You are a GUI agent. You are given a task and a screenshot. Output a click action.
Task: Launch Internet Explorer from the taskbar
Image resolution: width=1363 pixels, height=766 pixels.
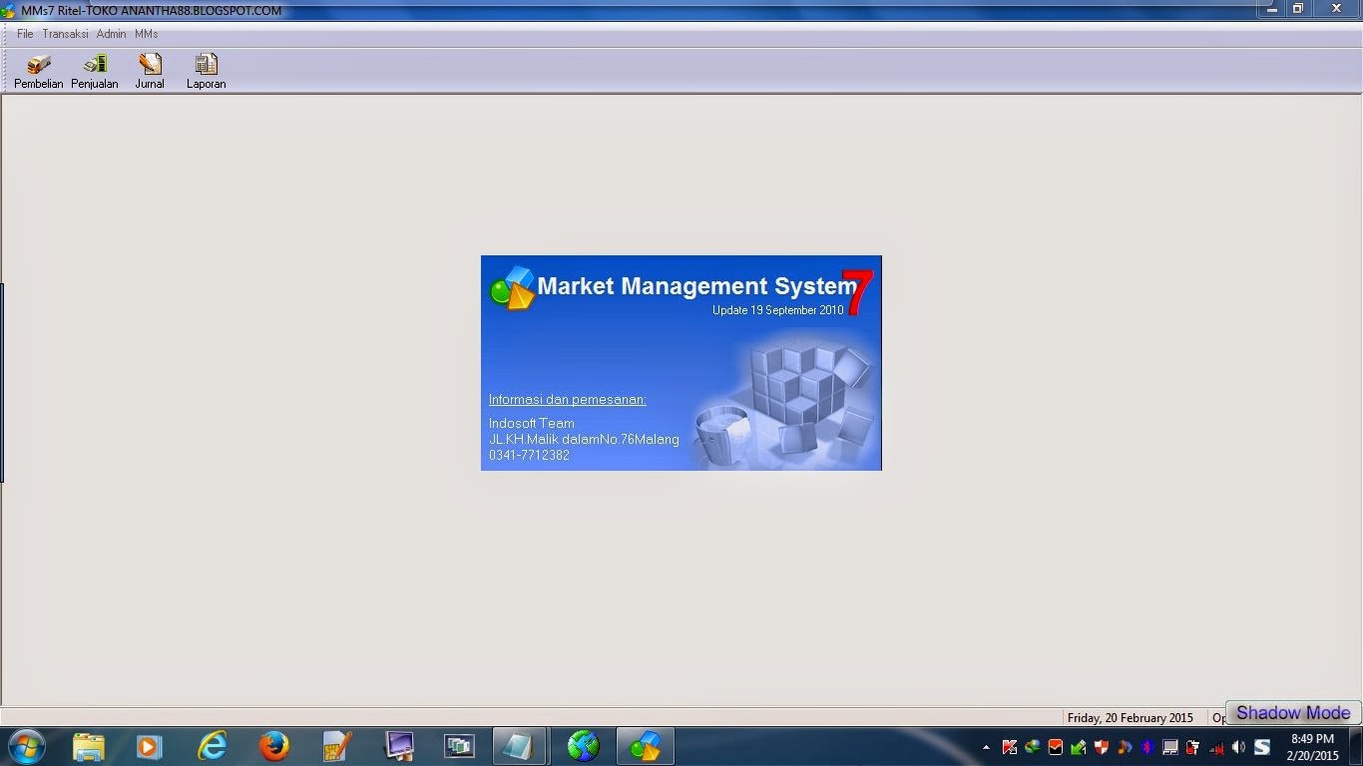coord(212,746)
